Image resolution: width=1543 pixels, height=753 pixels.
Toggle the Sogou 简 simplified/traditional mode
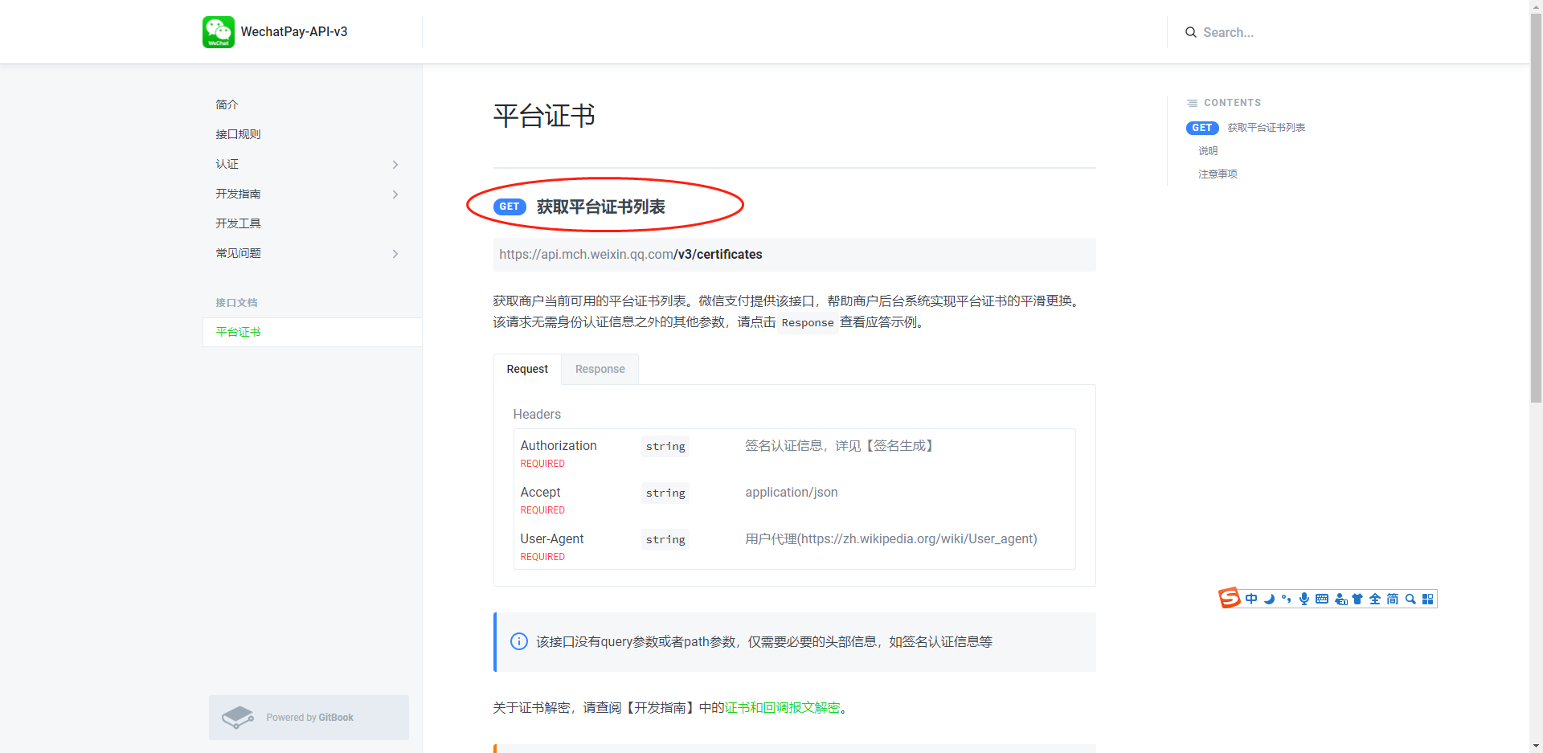(1393, 599)
